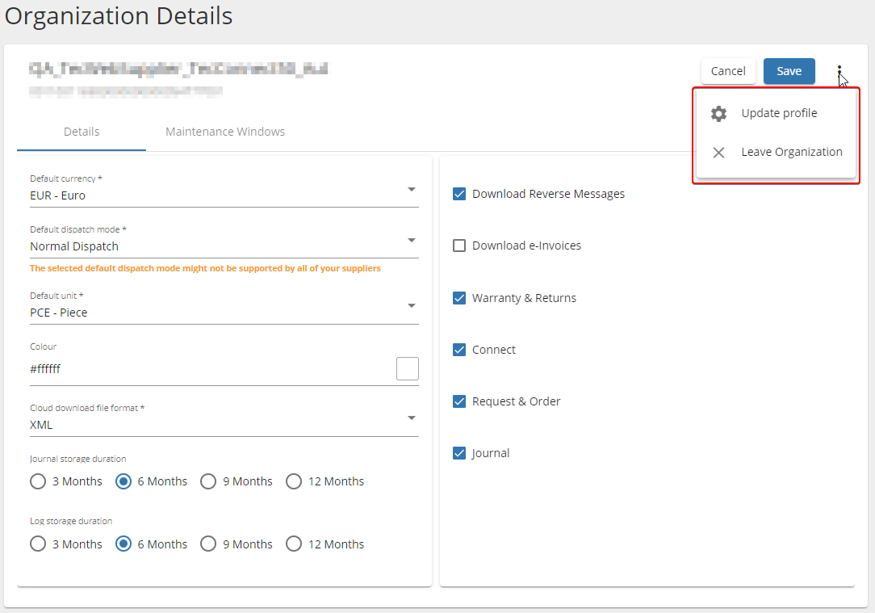Screen dimensions: 875x613
Task: Choose Leave Organization from the menu
Action: (792, 152)
